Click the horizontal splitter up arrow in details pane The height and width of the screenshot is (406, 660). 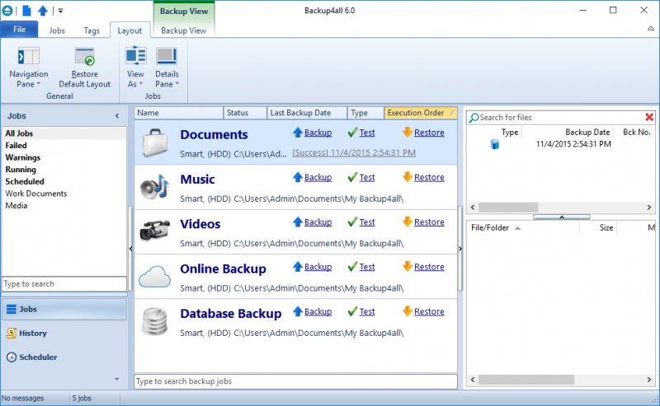coord(562,217)
